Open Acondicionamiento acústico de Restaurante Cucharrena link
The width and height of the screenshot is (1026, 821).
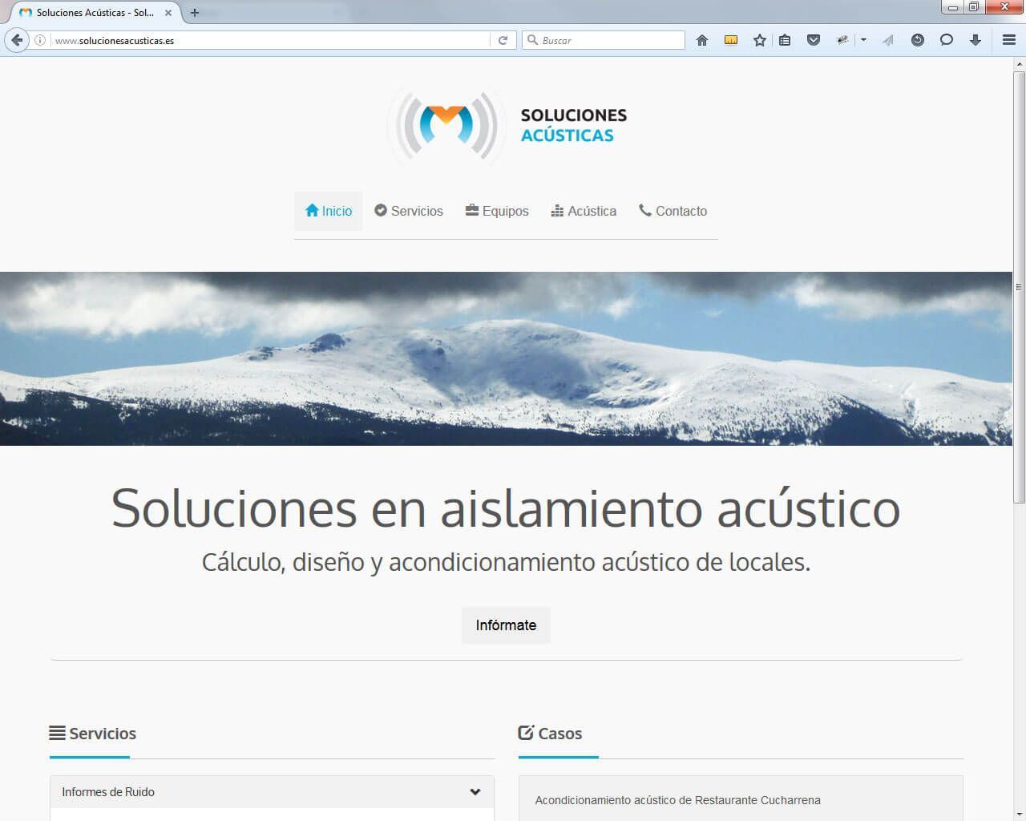coord(677,800)
